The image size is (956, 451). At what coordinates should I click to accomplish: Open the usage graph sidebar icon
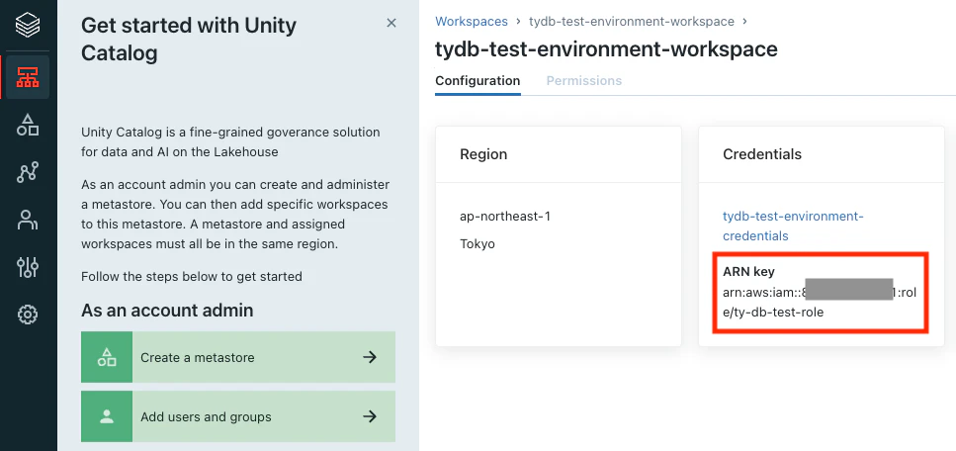click(28, 173)
